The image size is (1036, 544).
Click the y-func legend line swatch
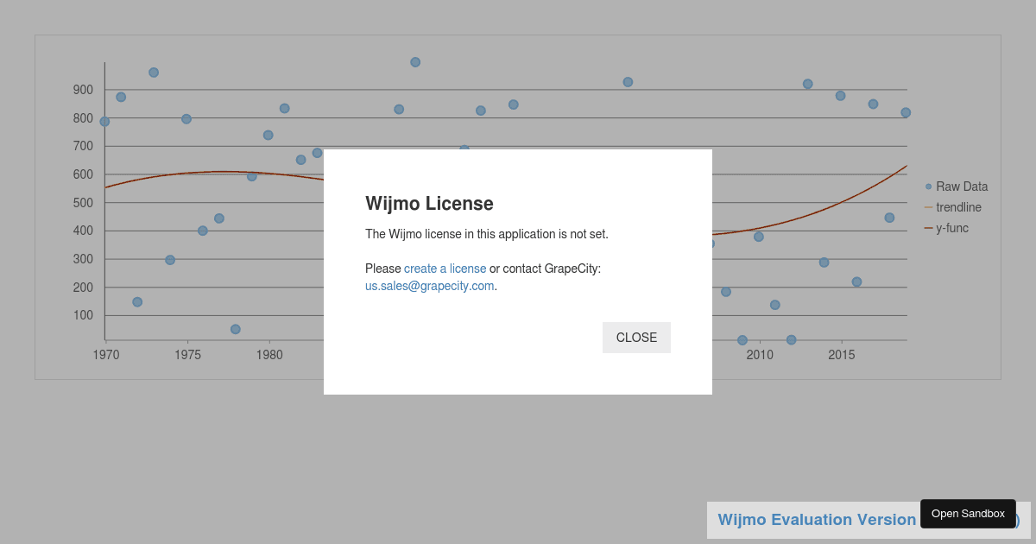[x=928, y=228]
